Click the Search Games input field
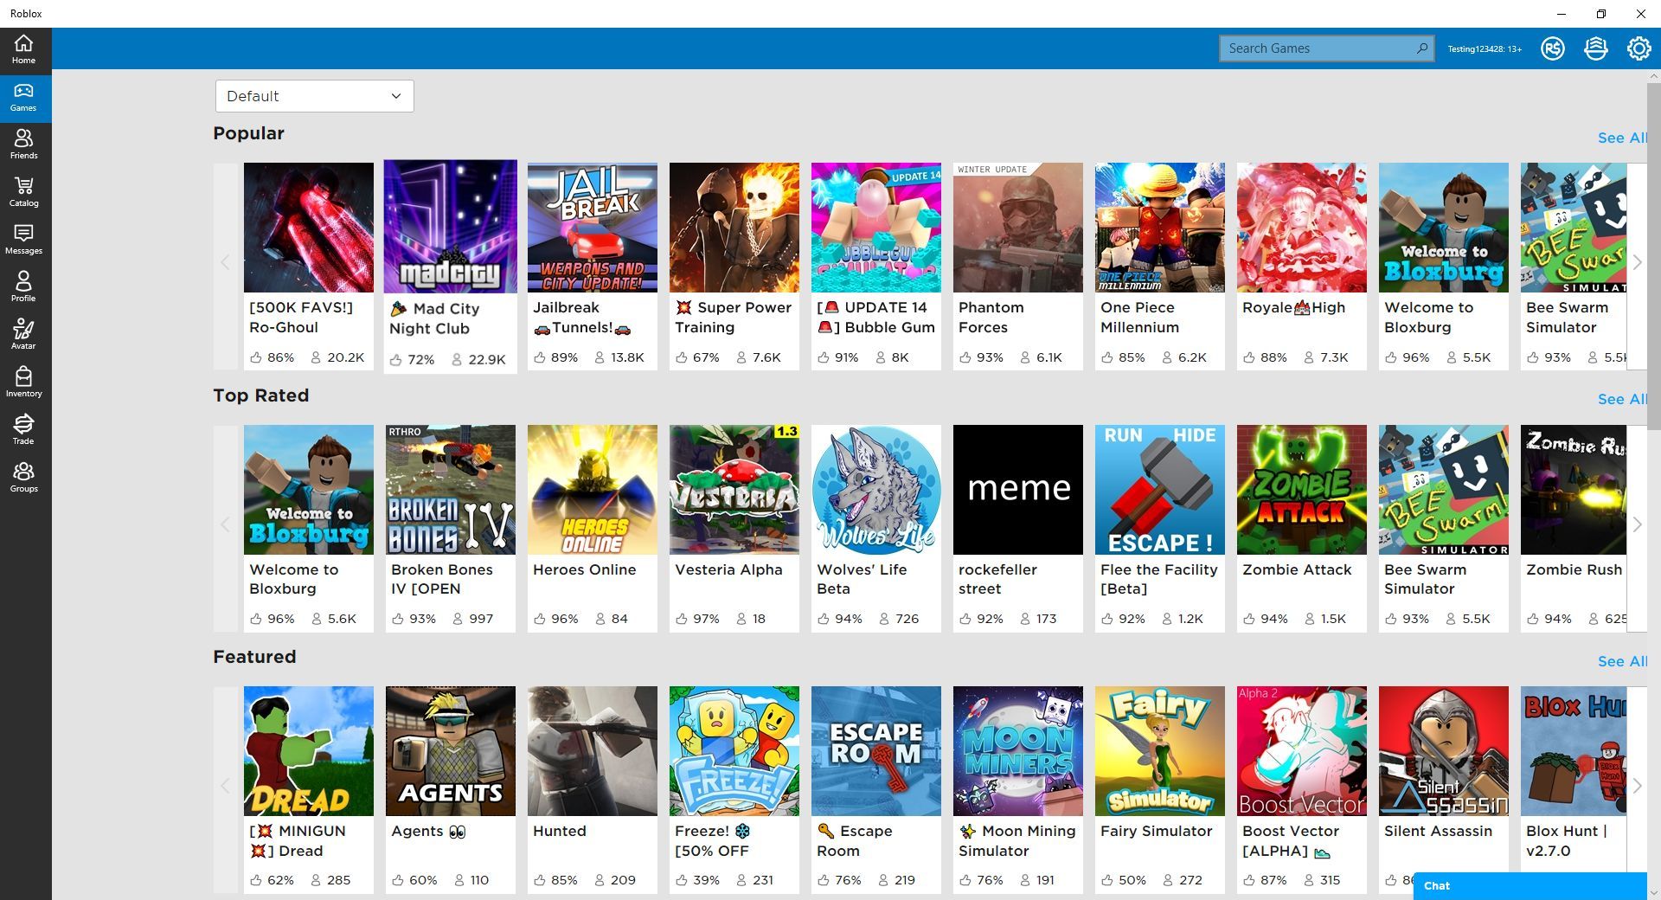This screenshot has width=1661, height=900. point(1318,48)
